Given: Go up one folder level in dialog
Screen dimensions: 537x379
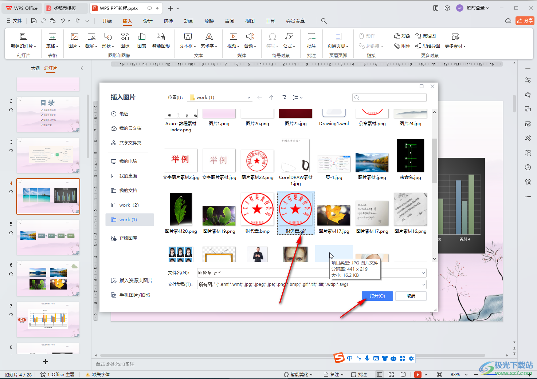Looking at the screenshot, I should click(x=271, y=97).
